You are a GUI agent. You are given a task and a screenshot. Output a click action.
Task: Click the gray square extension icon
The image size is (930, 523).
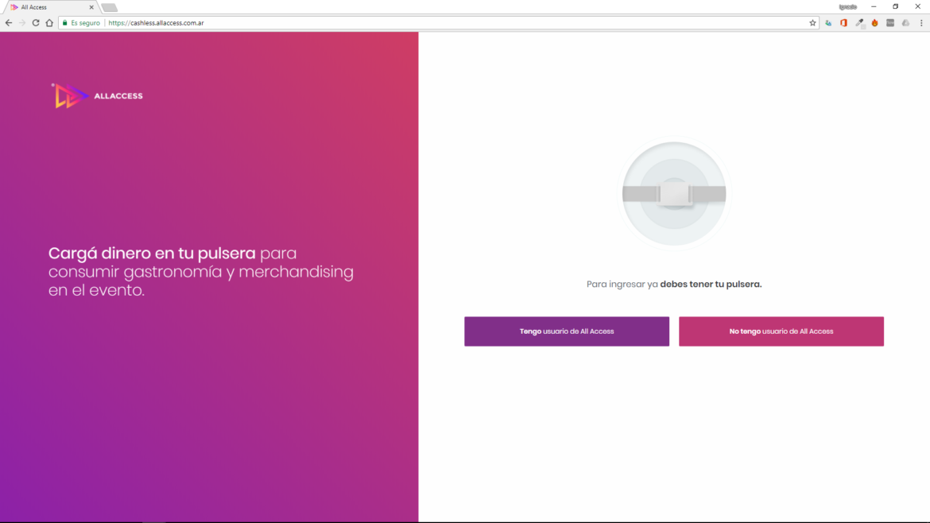[x=890, y=23]
